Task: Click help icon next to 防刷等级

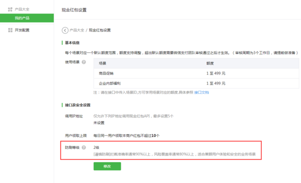Action: click(x=84, y=147)
